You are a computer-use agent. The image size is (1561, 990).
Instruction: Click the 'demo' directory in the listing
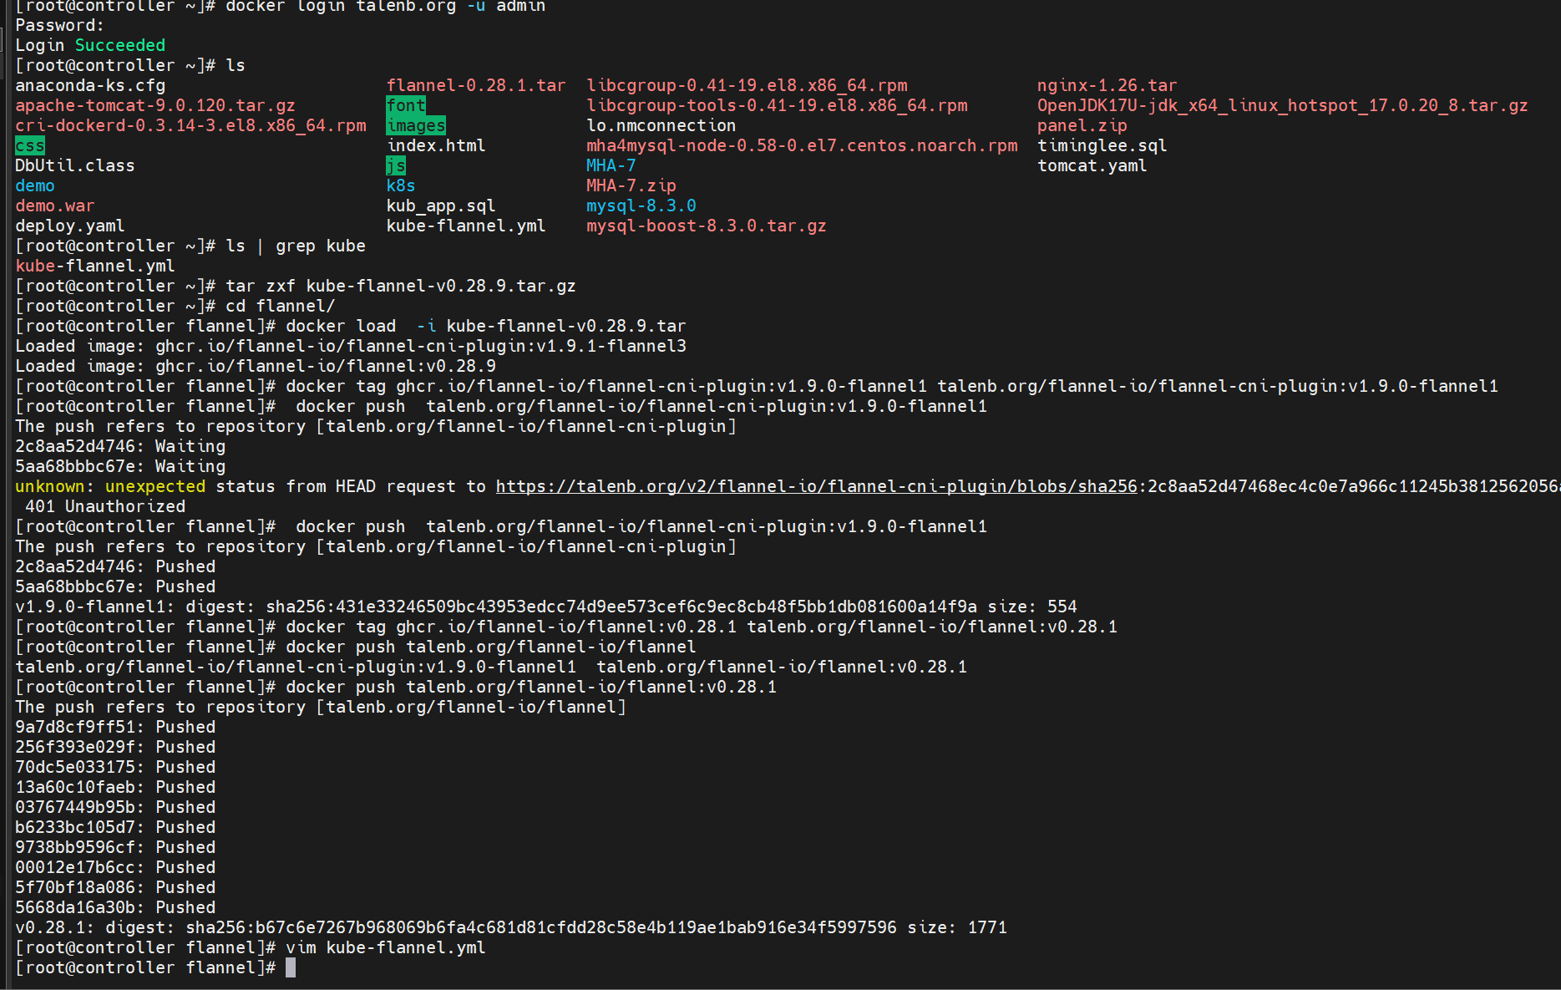pyautogui.click(x=35, y=185)
